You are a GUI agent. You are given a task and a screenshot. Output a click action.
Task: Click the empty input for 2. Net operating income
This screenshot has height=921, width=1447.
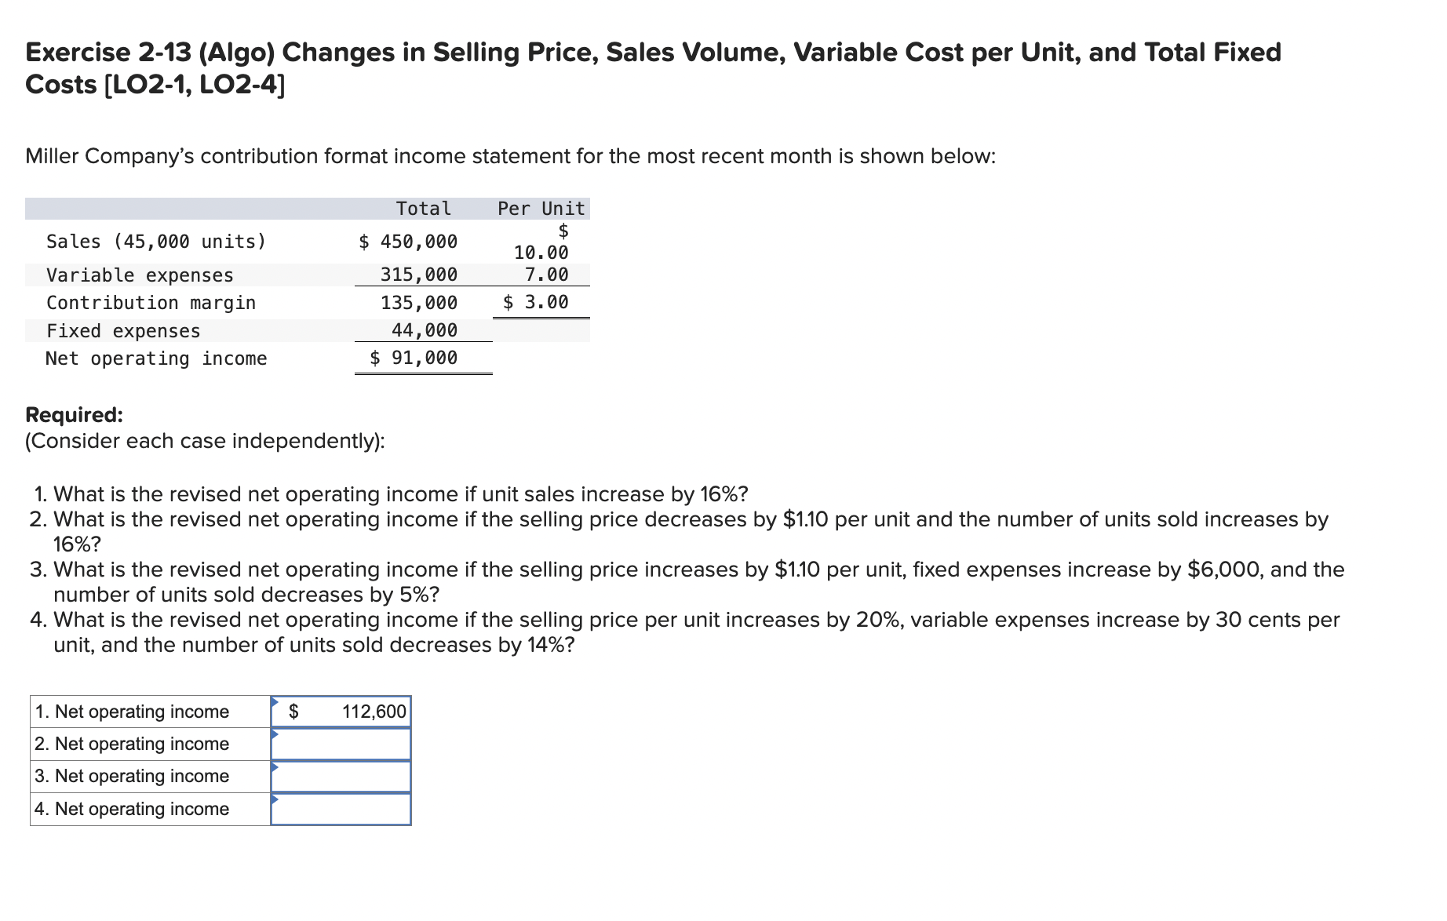(x=341, y=744)
